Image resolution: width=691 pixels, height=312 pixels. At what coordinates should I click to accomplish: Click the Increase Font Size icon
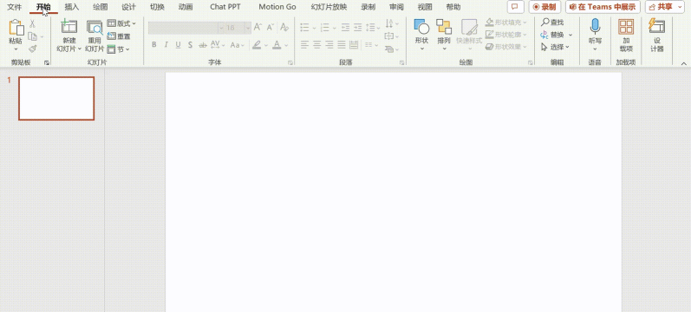[x=257, y=28]
